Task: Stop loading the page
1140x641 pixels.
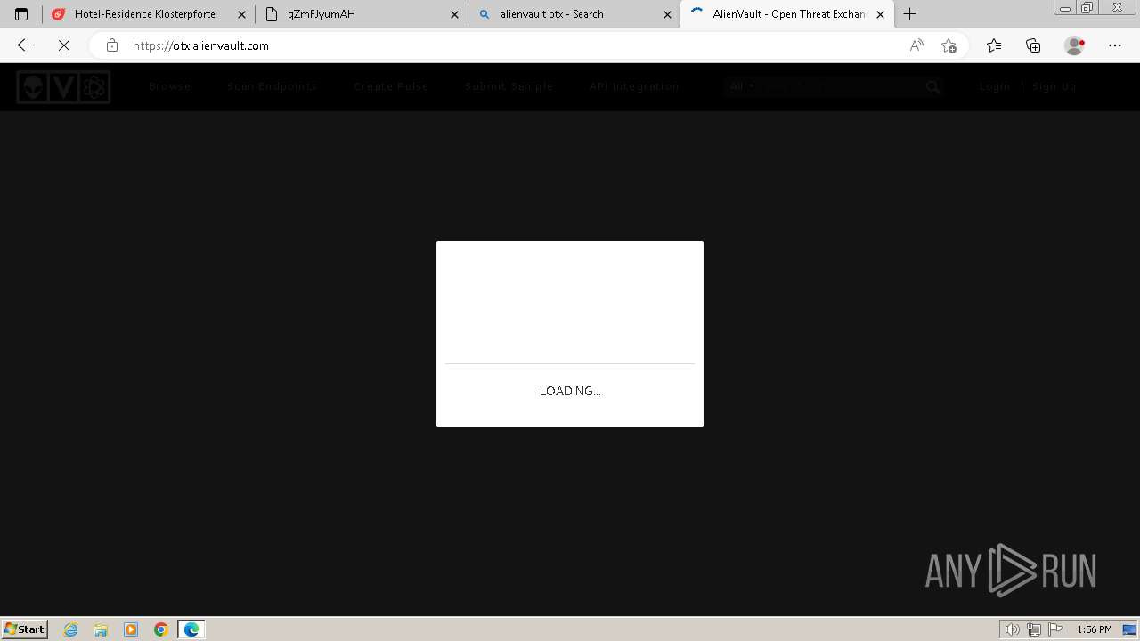Action: click(64, 45)
